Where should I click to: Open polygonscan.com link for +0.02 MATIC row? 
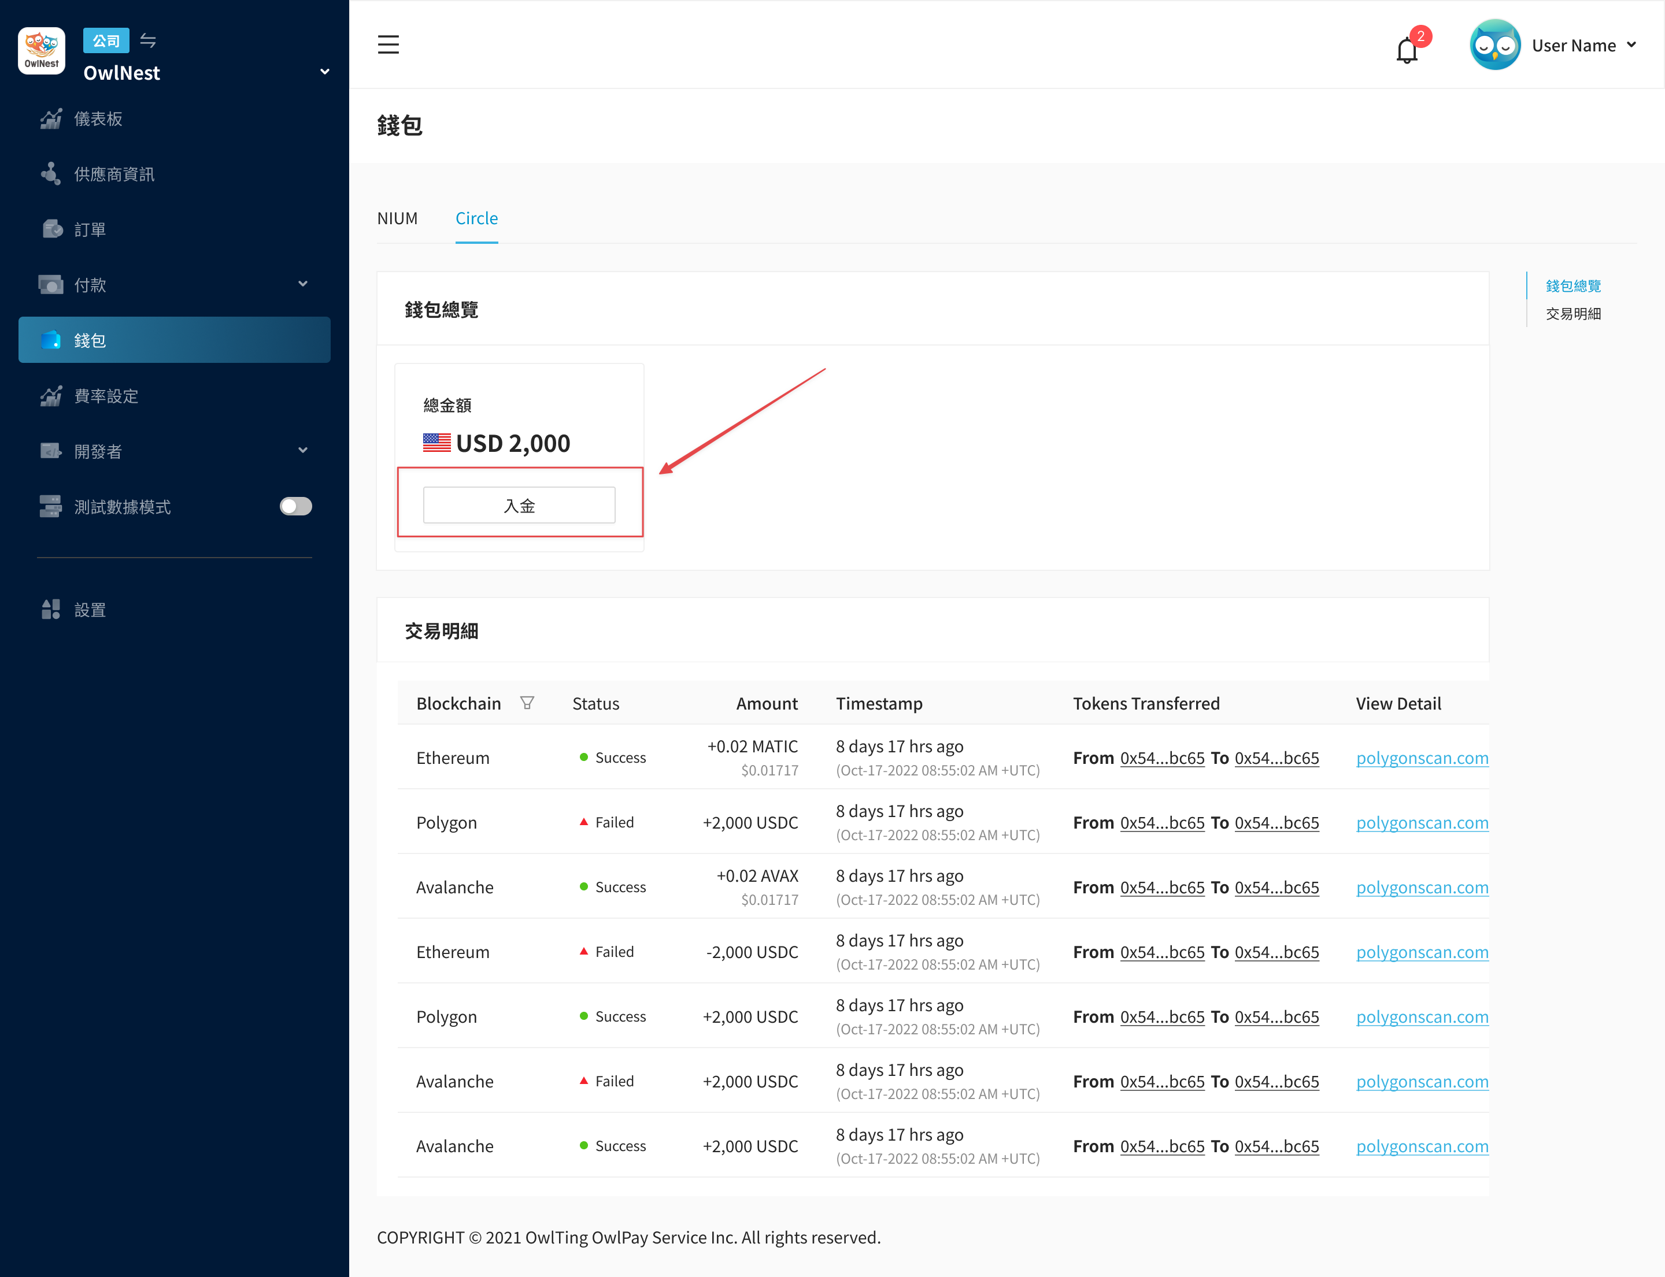tap(1422, 758)
